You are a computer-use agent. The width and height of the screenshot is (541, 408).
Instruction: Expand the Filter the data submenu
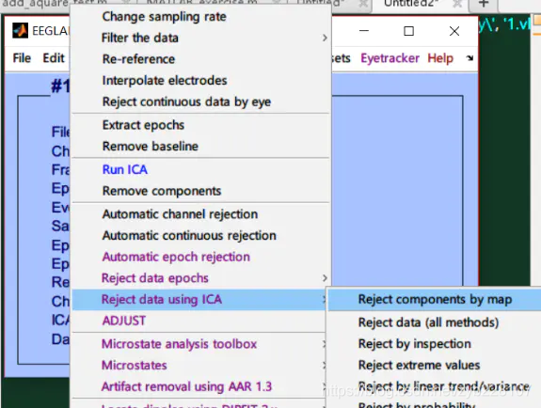coord(200,38)
